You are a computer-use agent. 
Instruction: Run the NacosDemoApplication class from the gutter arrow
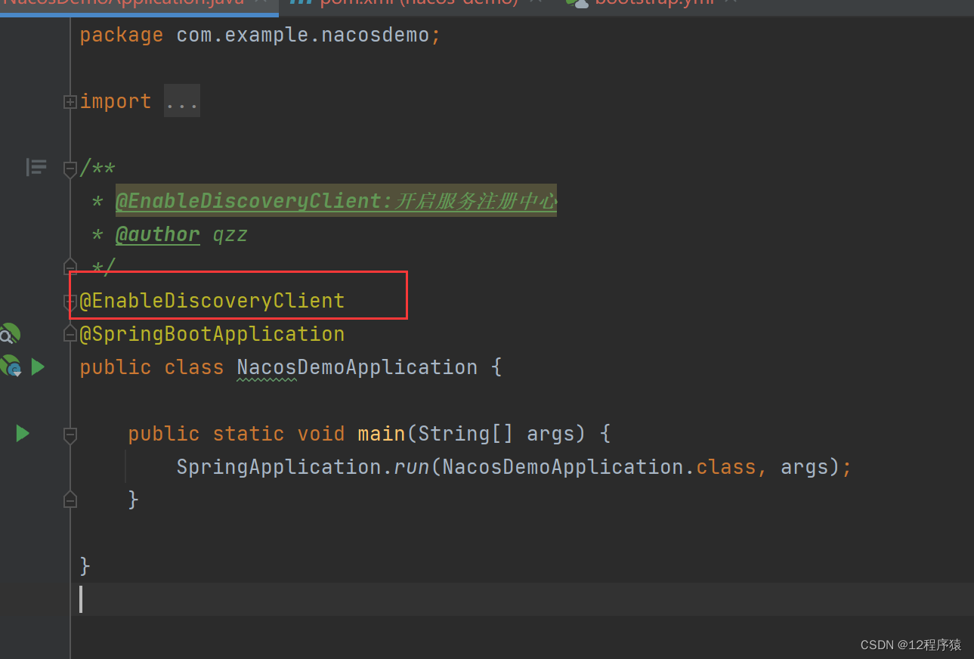(38, 367)
